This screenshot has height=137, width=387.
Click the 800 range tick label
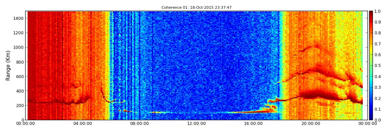(x=20, y=62)
